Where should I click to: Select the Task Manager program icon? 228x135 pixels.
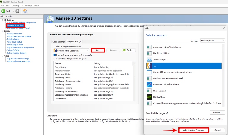149,59
